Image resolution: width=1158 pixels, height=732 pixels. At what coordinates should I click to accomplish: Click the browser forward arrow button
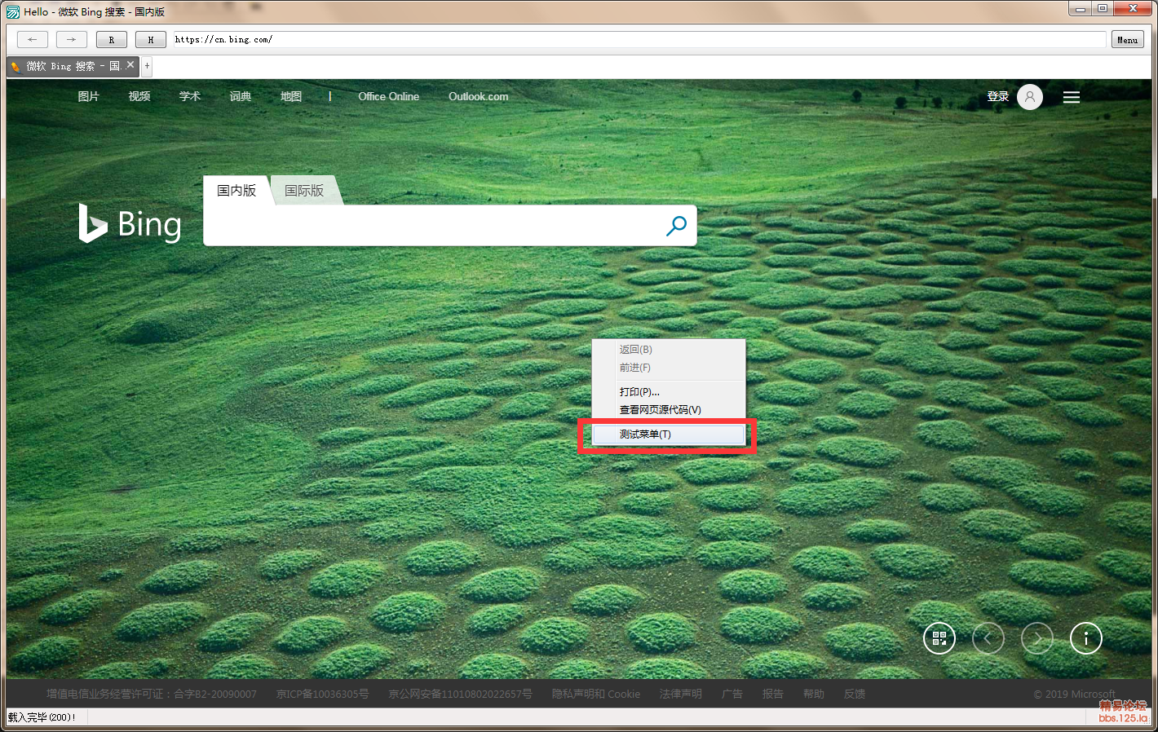point(72,39)
